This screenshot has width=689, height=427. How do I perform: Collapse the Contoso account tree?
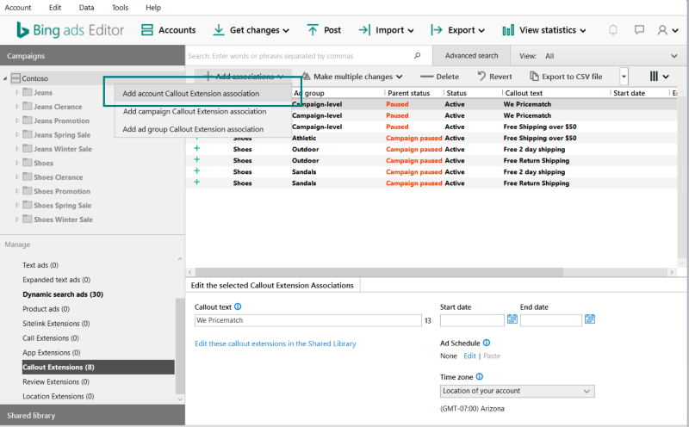click(5, 78)
